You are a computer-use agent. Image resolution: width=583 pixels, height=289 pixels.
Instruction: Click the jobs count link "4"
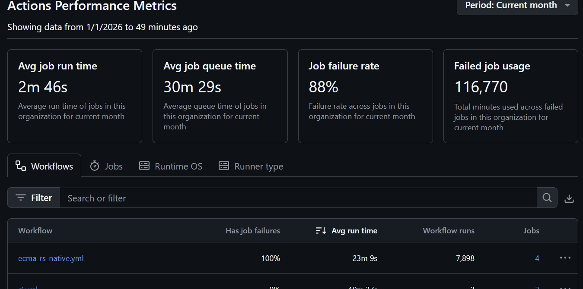pyautogui.click(x=537, y=258)
